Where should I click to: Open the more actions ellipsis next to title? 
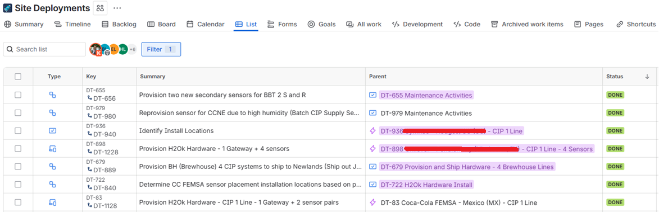[x=117, y=8]
